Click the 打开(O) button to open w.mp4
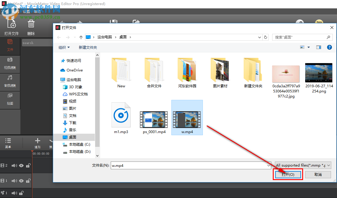Screen dimensions: 337x198 click(287, 174)
